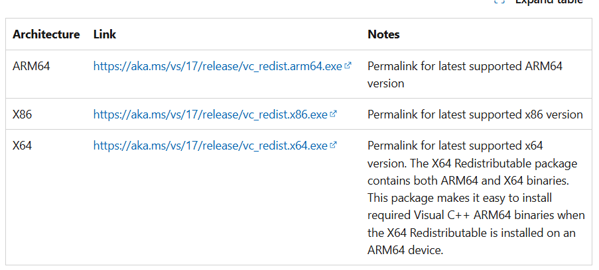Viewport: 599px width, 270px height.
Task: Click external link icon after vc_redist.x86.exe
Action: (x=334, y=114)
